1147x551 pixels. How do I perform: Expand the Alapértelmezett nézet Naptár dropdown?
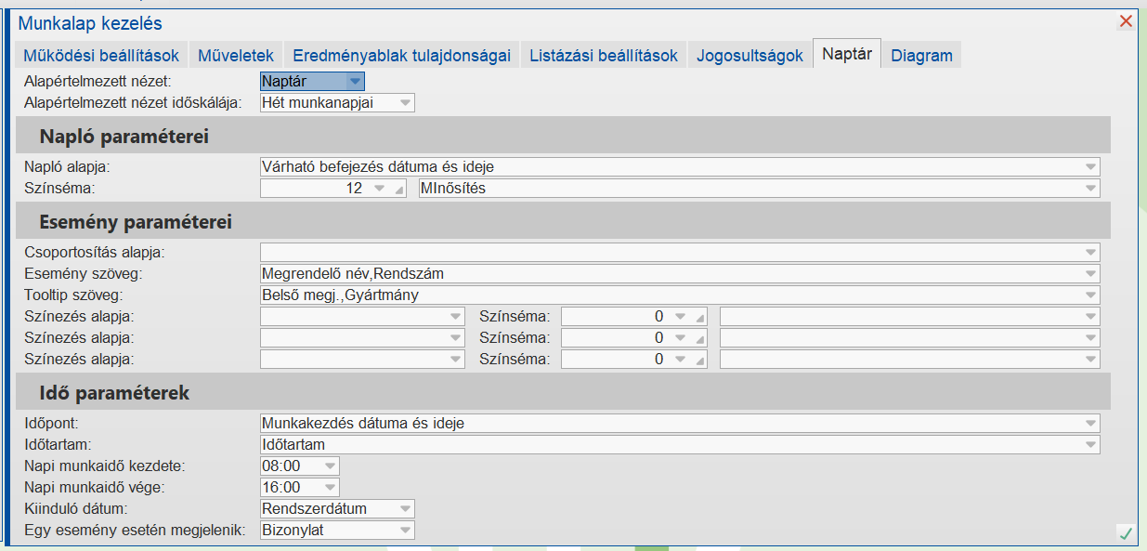pyautogui.click(x=354, y=82)
